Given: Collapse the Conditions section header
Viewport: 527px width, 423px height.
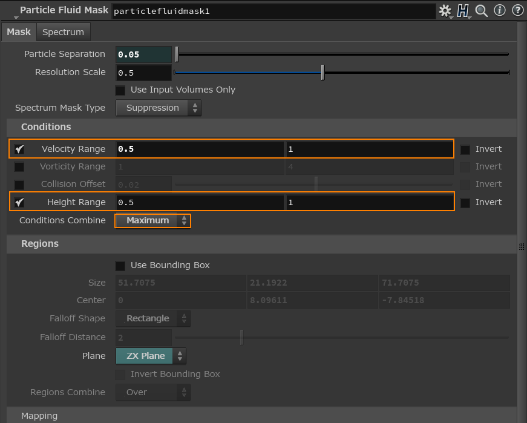Looking at the screenshot, I should (x=261, y=127).
